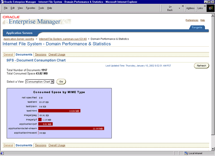Click the text/xml chart label
Screen dimensions: 215x156
tap(32, 102)
